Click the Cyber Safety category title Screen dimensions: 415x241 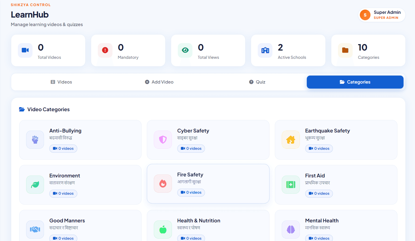coord(193,131)
